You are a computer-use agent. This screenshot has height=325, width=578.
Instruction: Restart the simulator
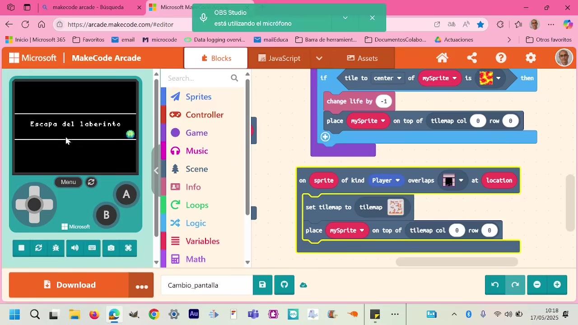pos(38,248)
